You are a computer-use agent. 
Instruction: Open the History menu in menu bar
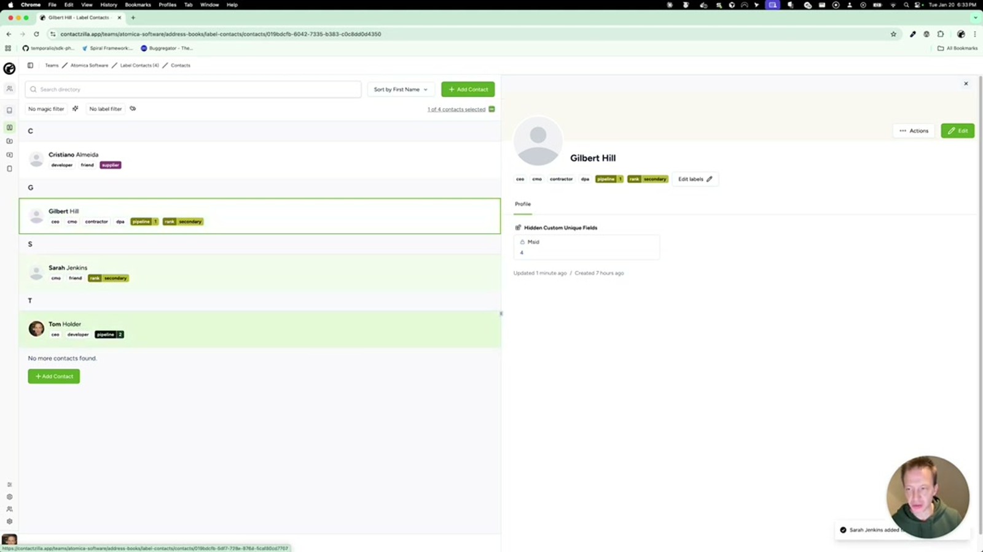[x=109, y=5]
